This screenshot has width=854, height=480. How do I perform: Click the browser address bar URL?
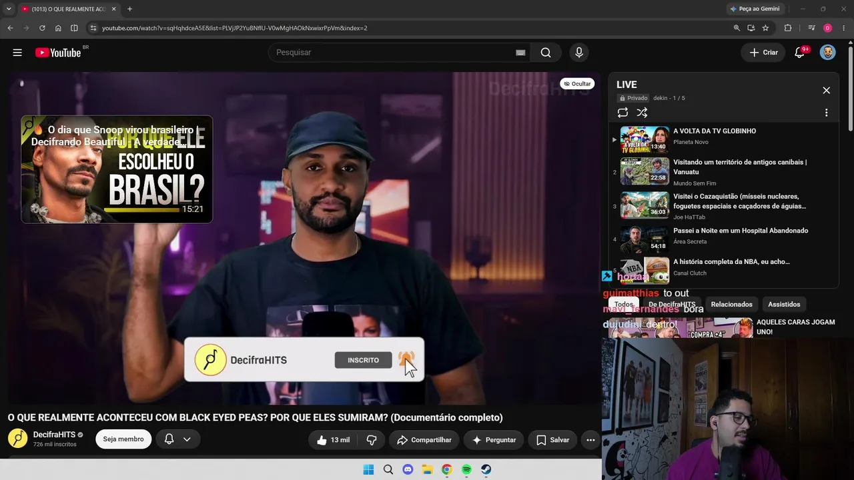click(234, 28)
